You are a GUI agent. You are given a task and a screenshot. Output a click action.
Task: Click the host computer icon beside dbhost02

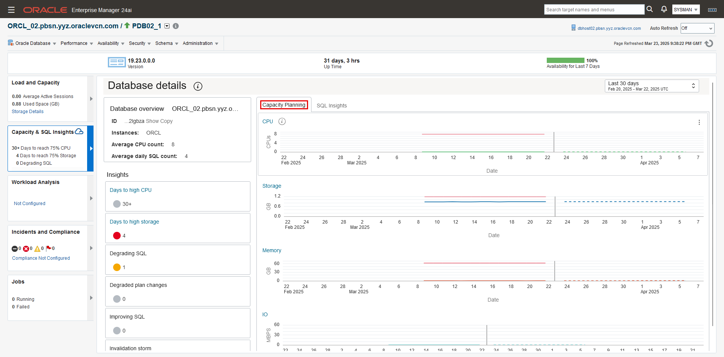pyautogui.click(x=574, y=28)
